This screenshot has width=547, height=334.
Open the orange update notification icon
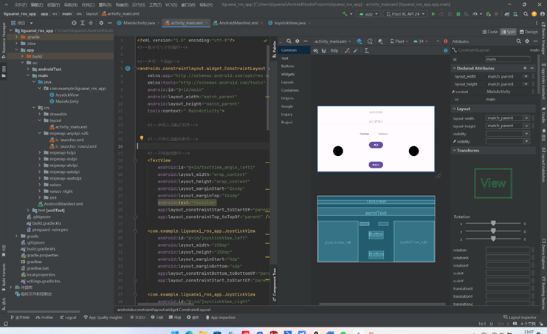click(x=534, y=14)
